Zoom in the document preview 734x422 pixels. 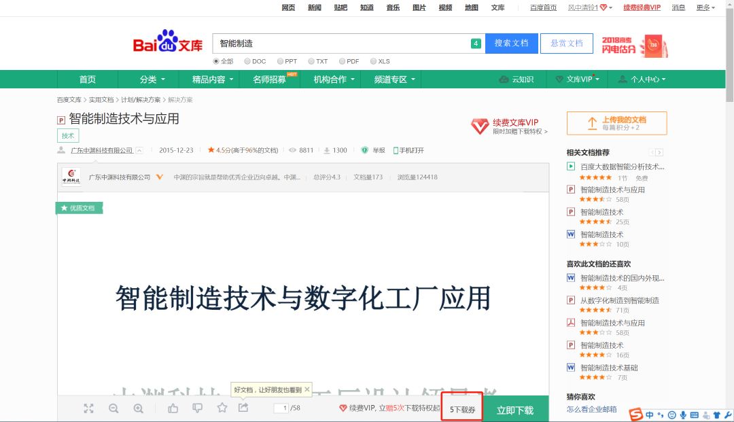139,408
